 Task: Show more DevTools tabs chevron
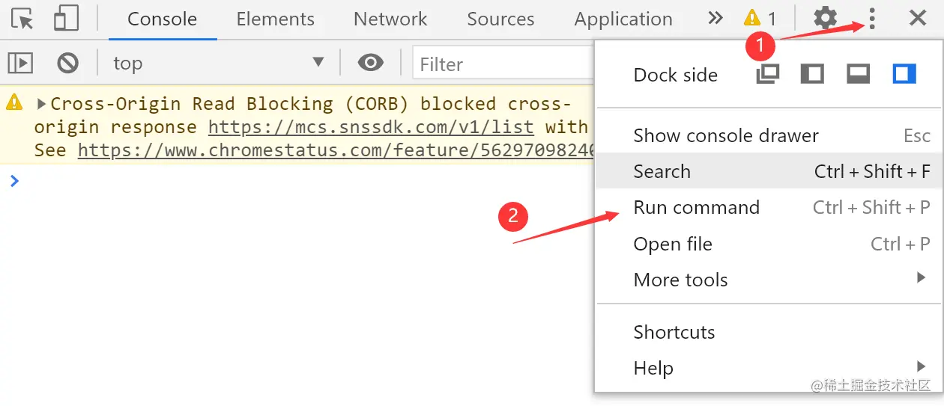(715, 19)
